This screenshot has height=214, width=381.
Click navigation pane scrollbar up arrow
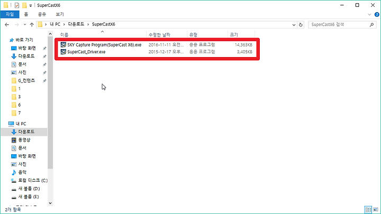pyautogui.click(x=50, y=34)
